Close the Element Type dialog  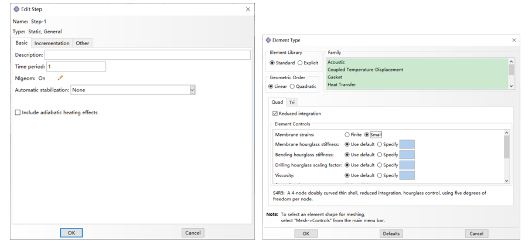click(514, 40)
